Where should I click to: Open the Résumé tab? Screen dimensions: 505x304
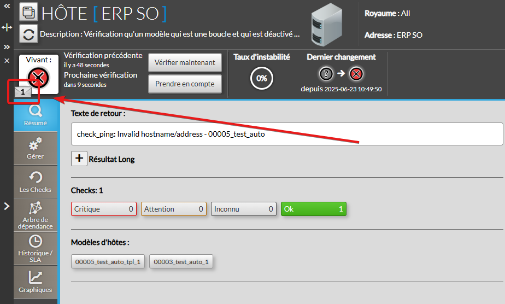[x=36, y=115]
